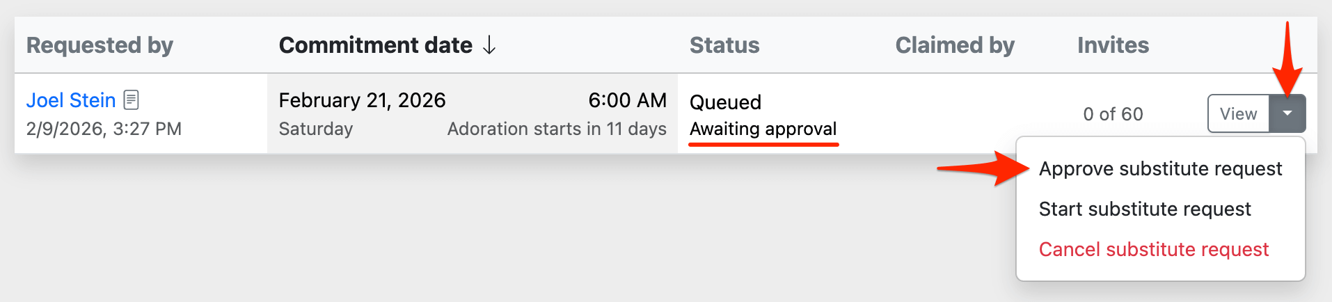
Task: Open the dropdown caret beside View
Action: pyautogui.click(x=1287, y=113)
